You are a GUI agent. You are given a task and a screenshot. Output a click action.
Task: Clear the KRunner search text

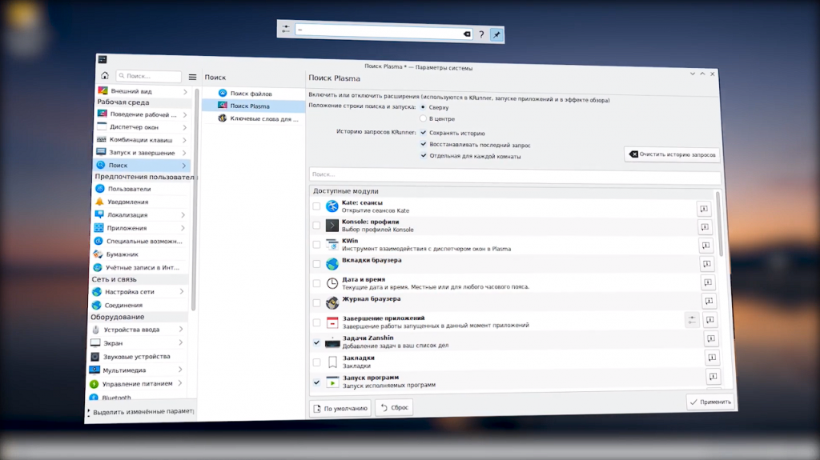tap(467, 34)
